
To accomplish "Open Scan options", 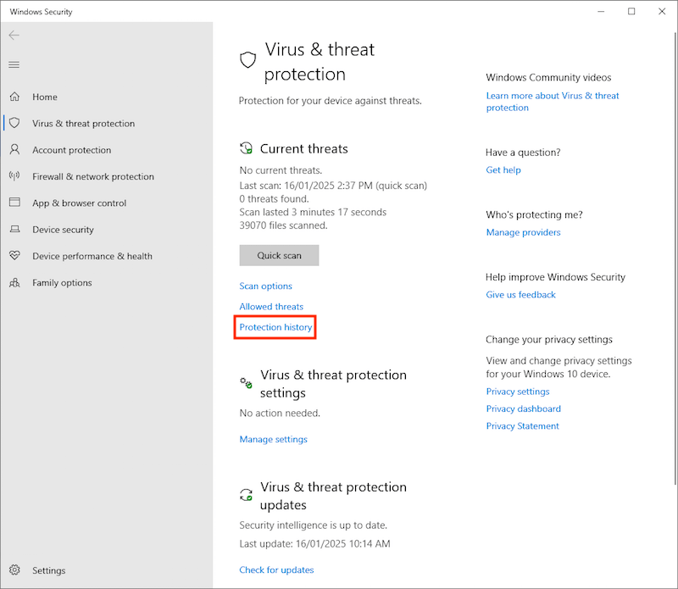I will pos(265,286).
